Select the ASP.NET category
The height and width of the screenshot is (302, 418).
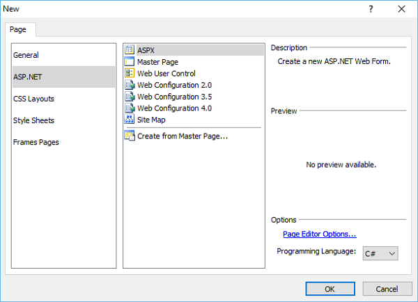click(26, 77)
